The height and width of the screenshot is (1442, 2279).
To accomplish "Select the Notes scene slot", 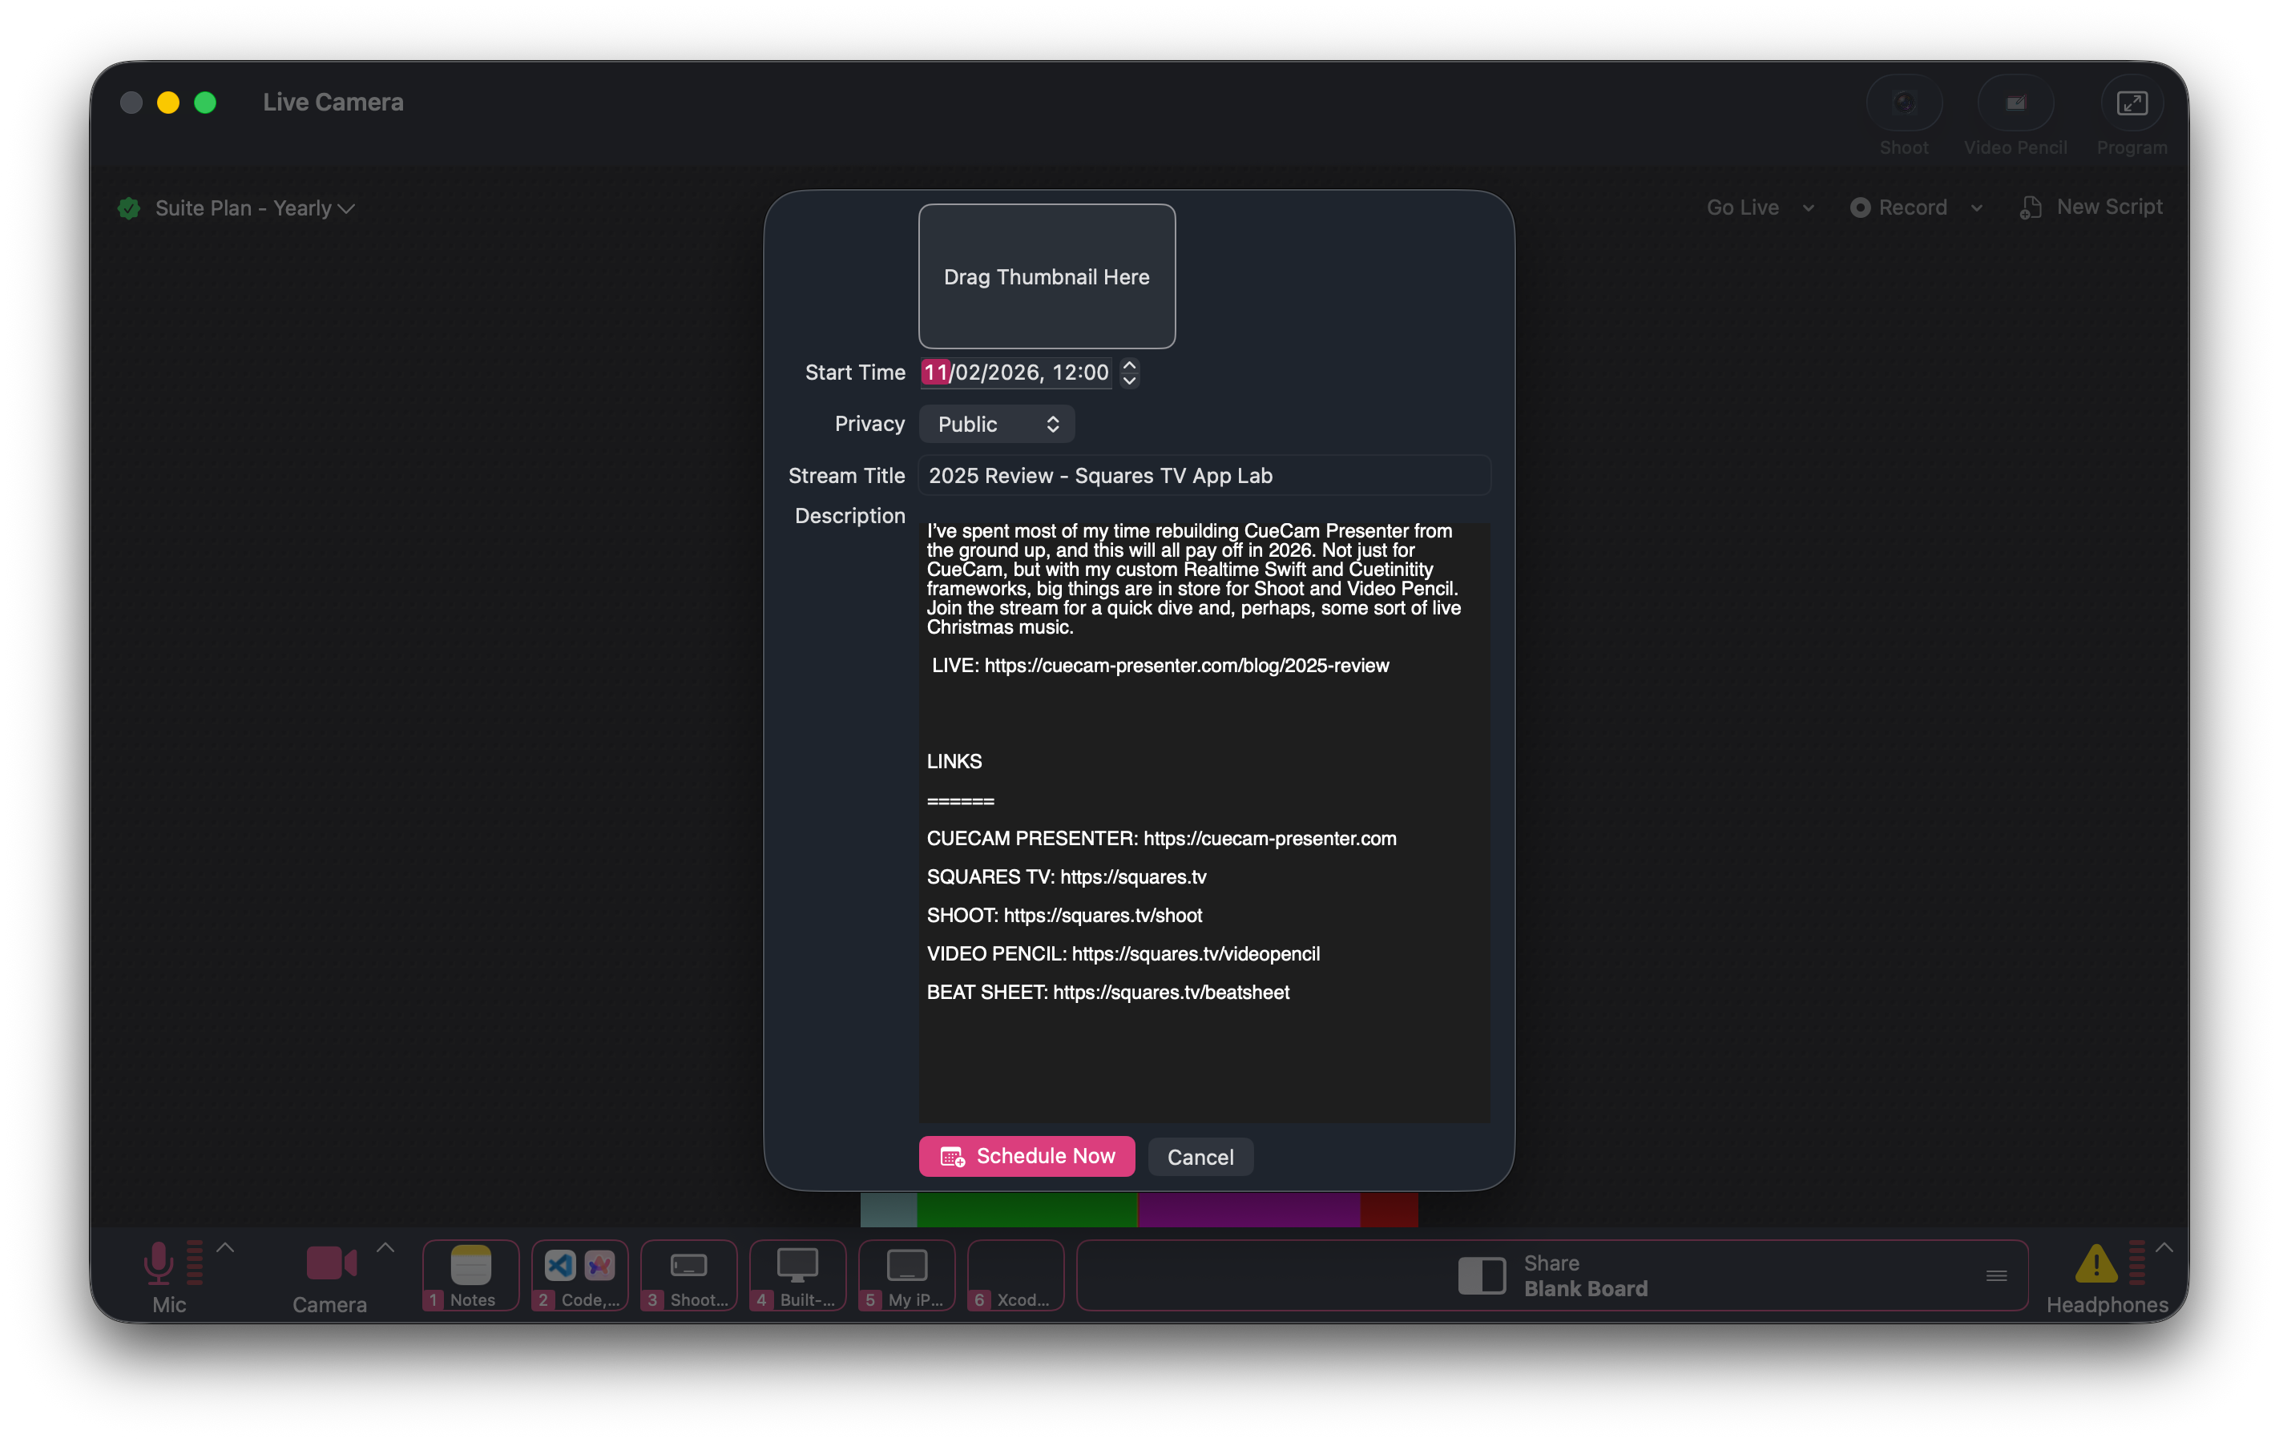I will 470,1275.
